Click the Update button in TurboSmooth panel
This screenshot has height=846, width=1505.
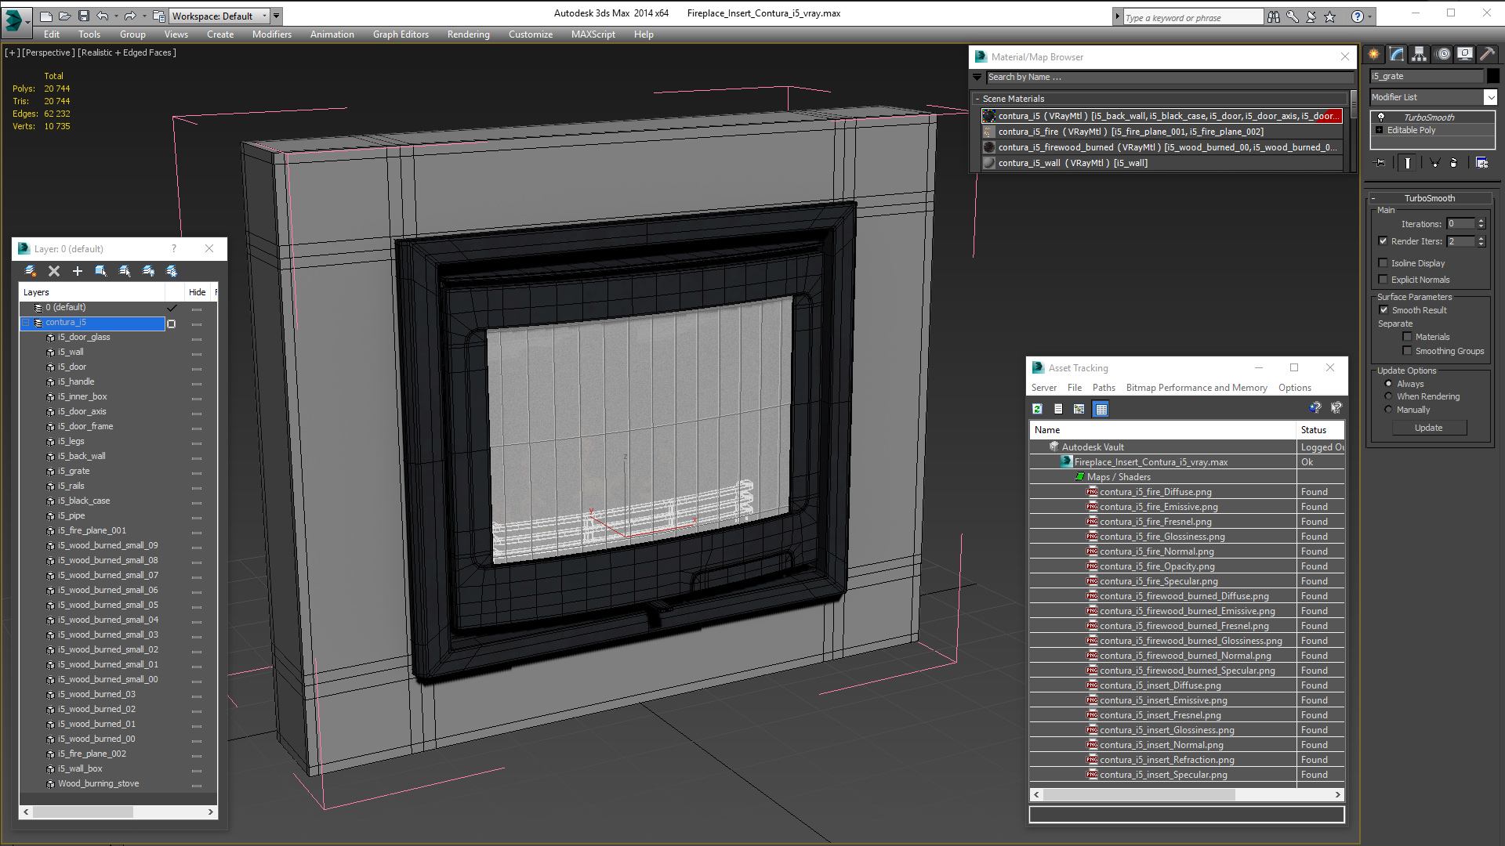pos(1430,427)
